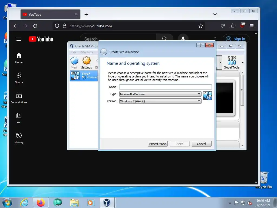277x208 pixels.
Task: Open the Firefox extensions puzzle icon
Action: pyautogui.click(x=232, y=26)
